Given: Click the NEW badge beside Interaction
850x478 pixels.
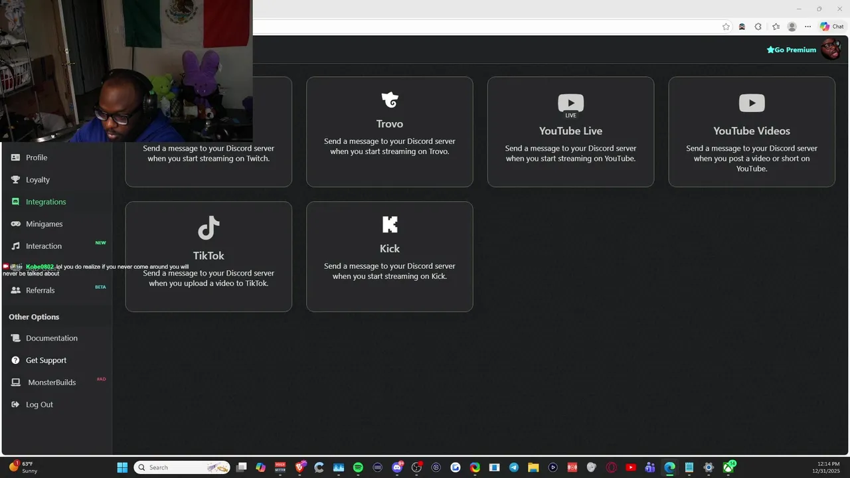Looking at the screenshot, I should [x=100, y=243].
